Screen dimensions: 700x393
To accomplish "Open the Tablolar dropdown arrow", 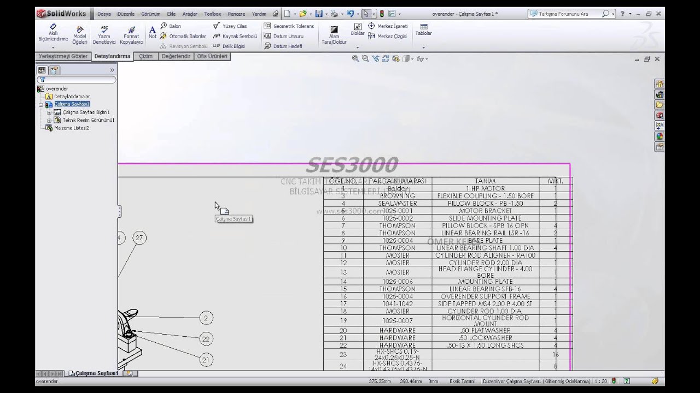I will [x=424, y=47].
